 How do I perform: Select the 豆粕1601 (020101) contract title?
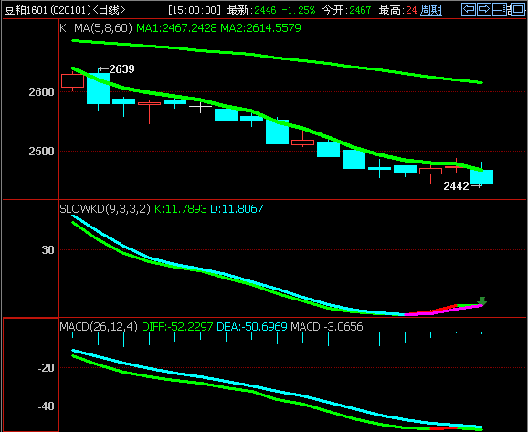(x=48, y=10)
